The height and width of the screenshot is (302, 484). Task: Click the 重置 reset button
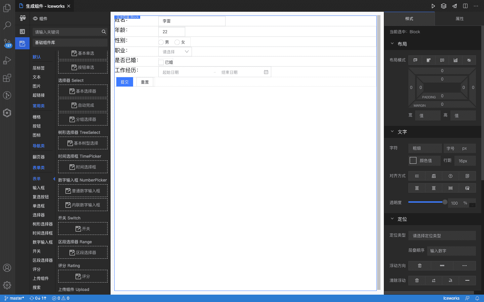pos(145,82)
